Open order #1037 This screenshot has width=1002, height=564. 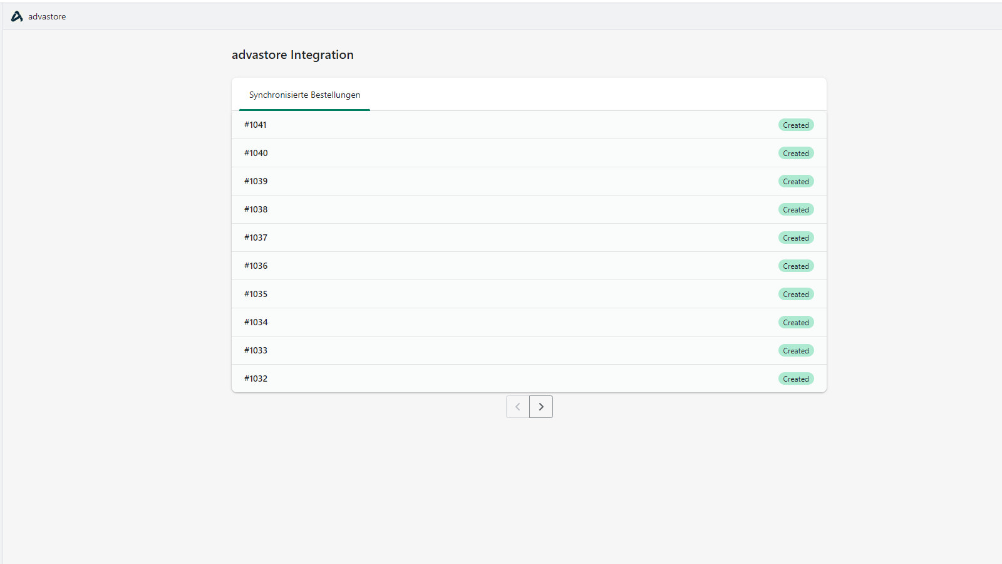(x=529, y=238)
